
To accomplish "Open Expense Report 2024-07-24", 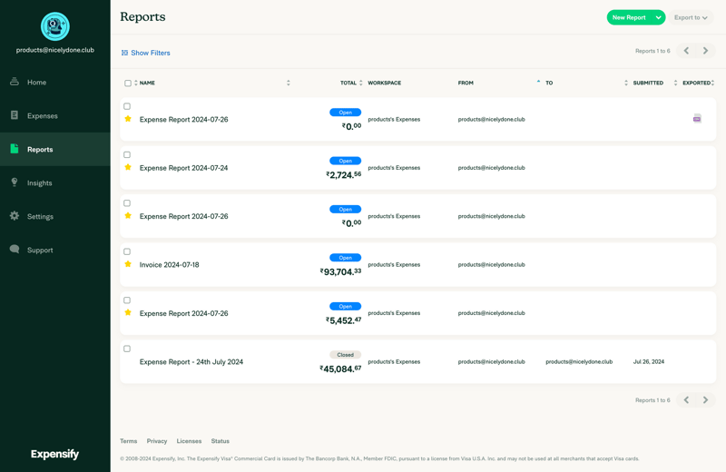I will click(184, 168).
